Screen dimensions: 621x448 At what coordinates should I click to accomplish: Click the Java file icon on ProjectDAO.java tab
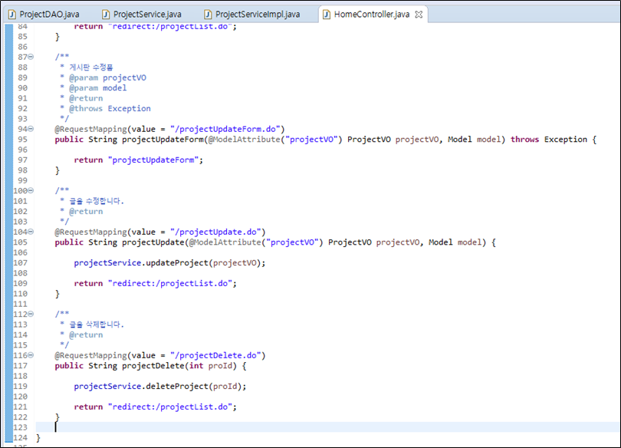pos(12,15)
